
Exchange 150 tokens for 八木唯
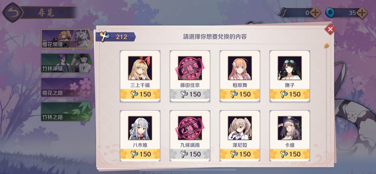(x=140, y=154)
